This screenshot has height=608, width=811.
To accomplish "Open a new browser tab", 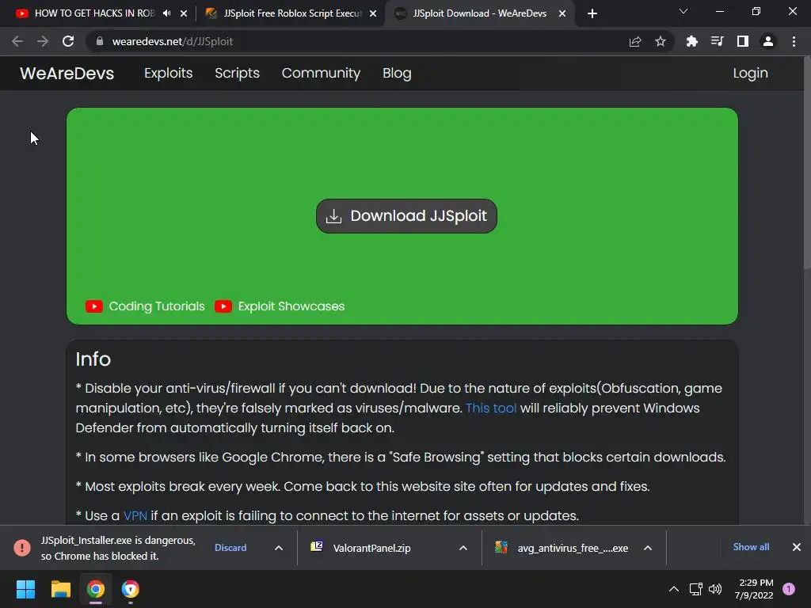I will [592, 13].
